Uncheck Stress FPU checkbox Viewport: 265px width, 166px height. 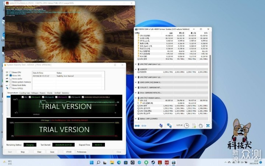(x=11, y=75)
